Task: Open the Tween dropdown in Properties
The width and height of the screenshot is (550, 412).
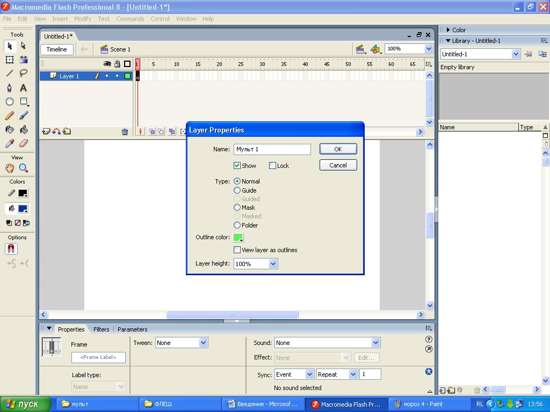Action: [203, 343]
